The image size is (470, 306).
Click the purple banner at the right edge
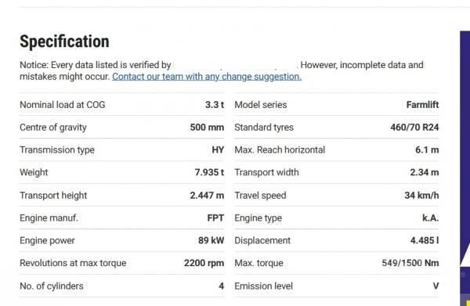465,168
